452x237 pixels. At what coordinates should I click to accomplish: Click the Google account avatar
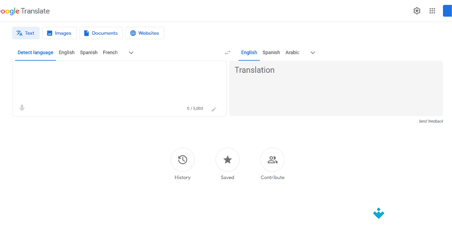point(447,11)
